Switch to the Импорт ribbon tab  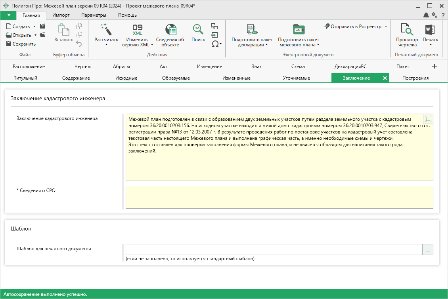click(61, 15)
